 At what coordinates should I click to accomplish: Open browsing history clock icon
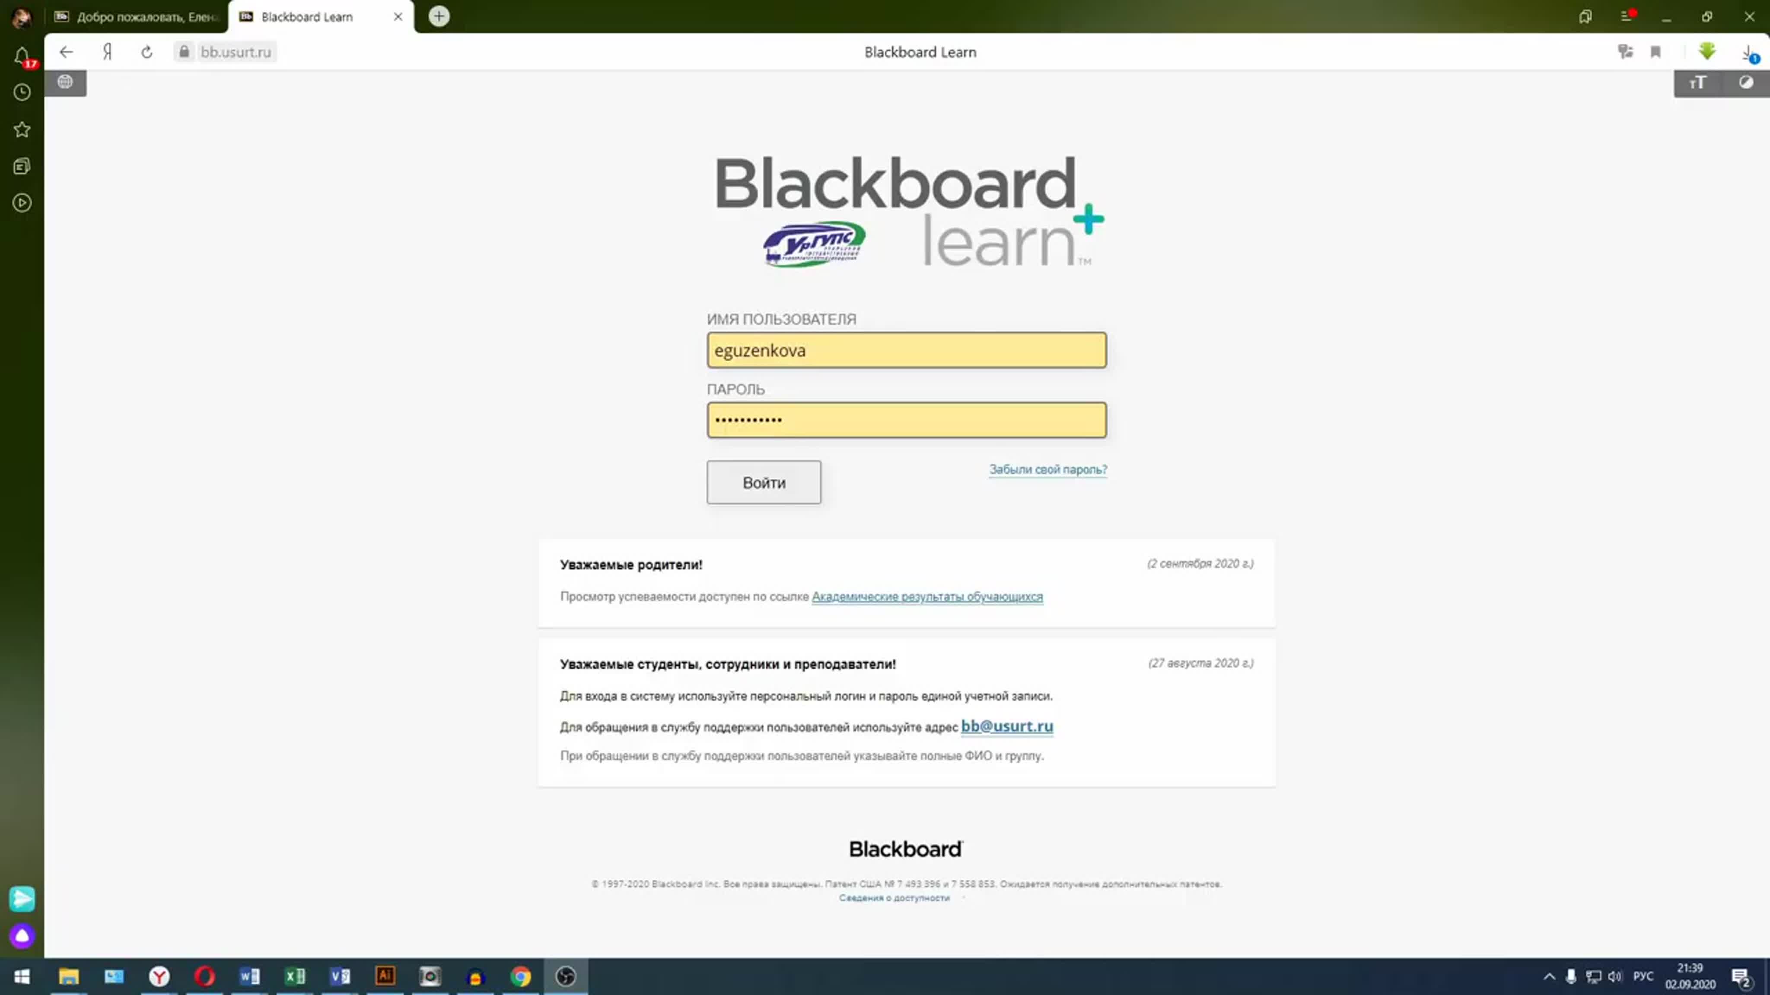[x=22, y=92]
